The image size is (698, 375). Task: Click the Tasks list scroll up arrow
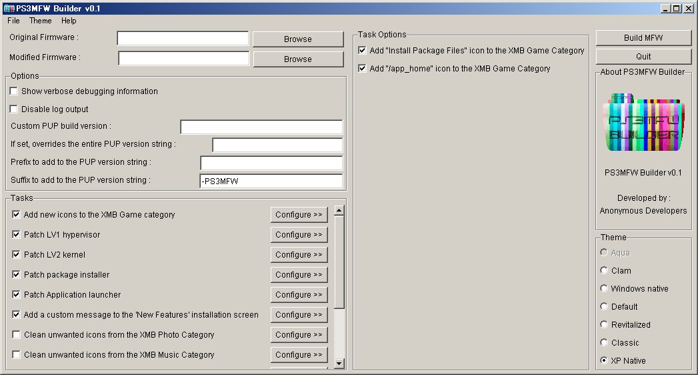pos(339,210)
